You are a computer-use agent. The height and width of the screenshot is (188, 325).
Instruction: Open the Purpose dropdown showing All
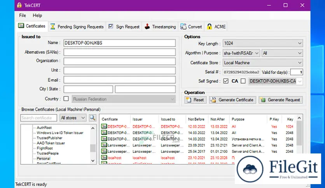[282, 53]
